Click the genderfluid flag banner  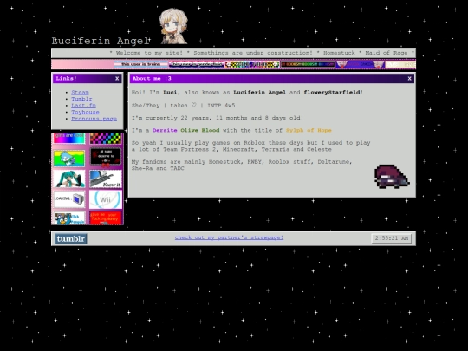pyautogui.click(x=196, y=64)
